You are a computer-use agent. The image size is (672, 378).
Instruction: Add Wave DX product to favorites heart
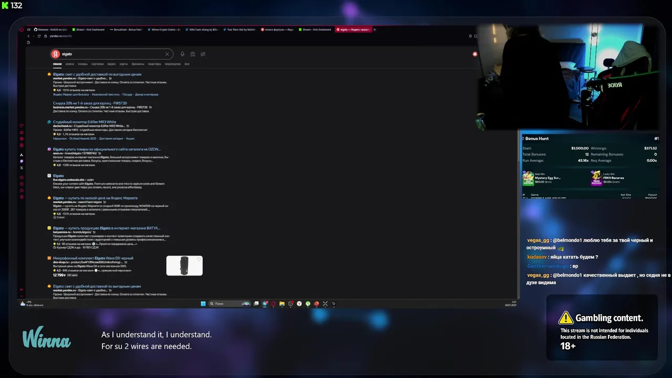point(199,259)
